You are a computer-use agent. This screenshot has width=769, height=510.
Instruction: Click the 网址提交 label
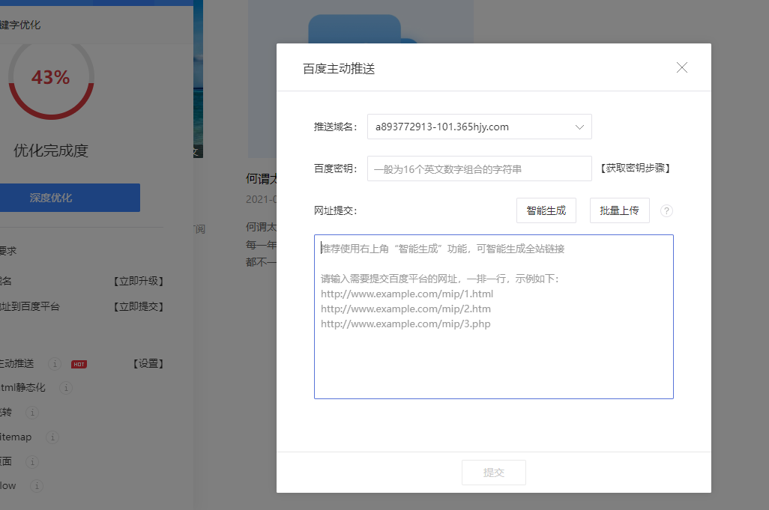pos(336,210)
